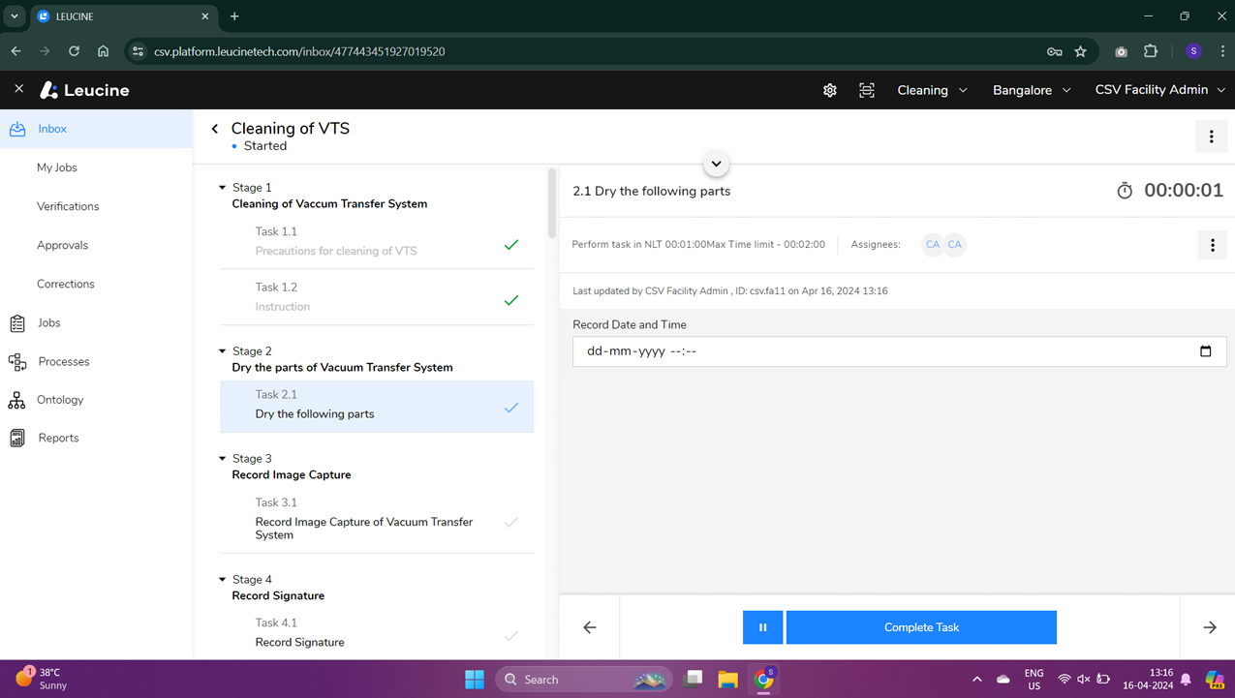Open the calendar picker in date field
Viewport: 1235px width, 698px height.
(1205, 351)
